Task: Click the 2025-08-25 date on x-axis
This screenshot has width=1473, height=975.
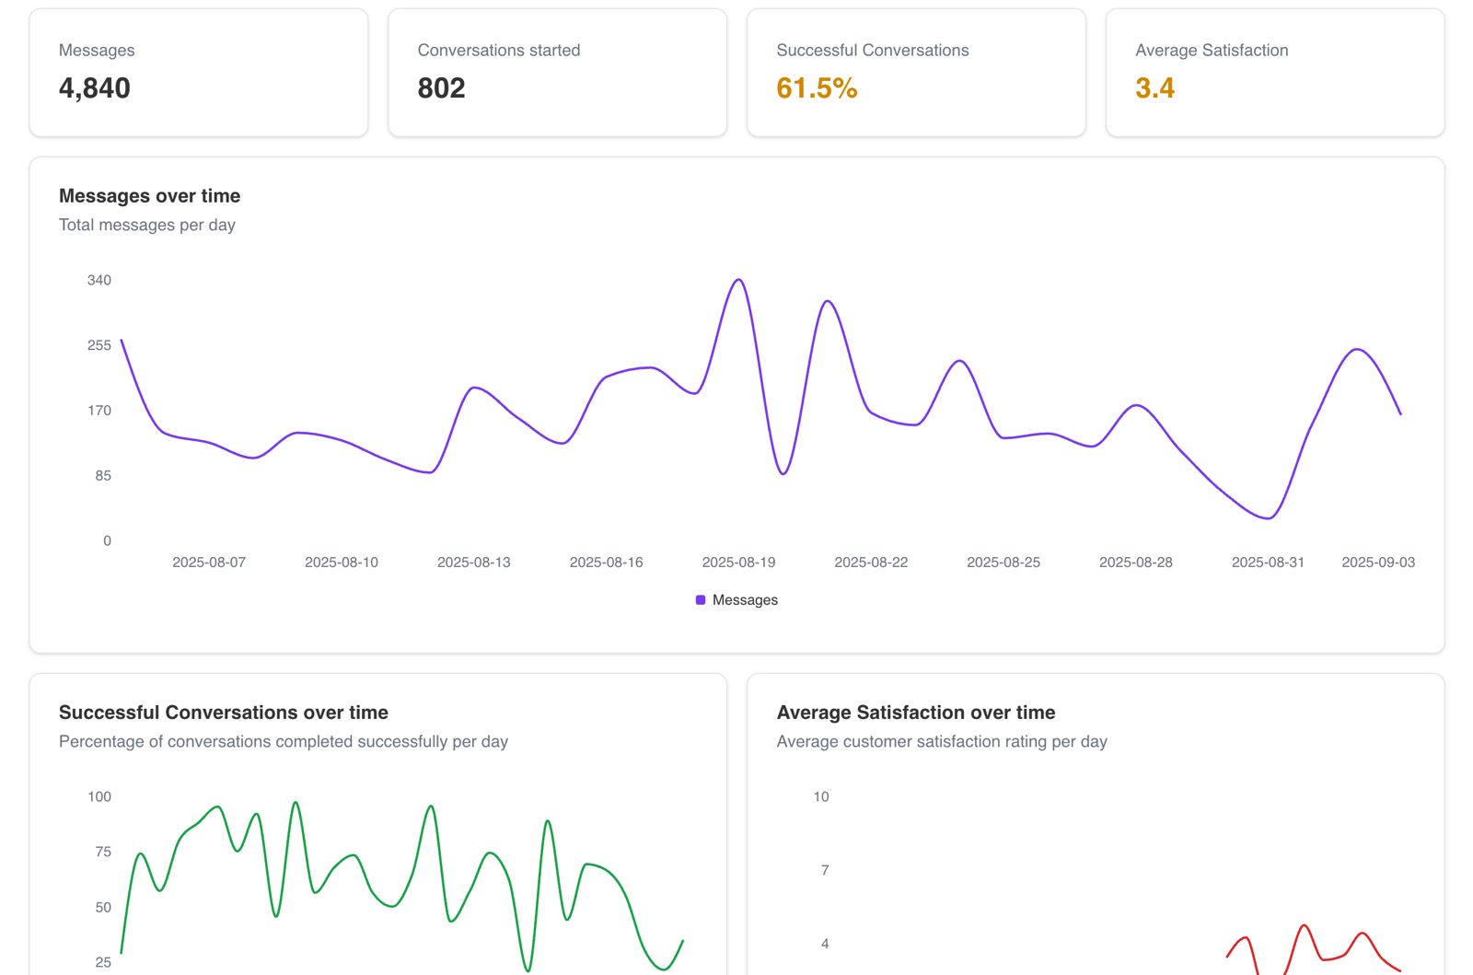Action: coord(1003,563)
